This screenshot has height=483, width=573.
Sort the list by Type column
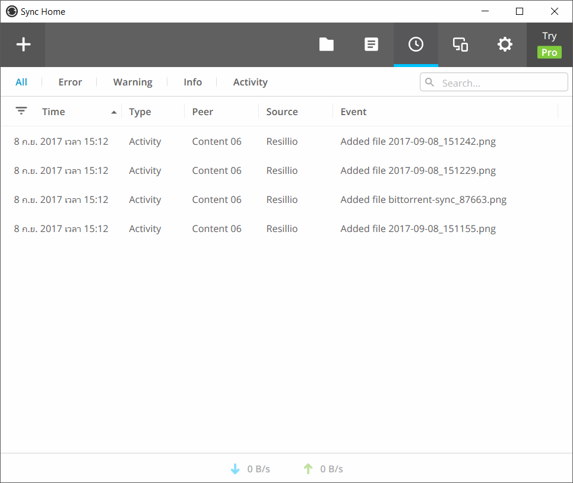tap(140, 112)
